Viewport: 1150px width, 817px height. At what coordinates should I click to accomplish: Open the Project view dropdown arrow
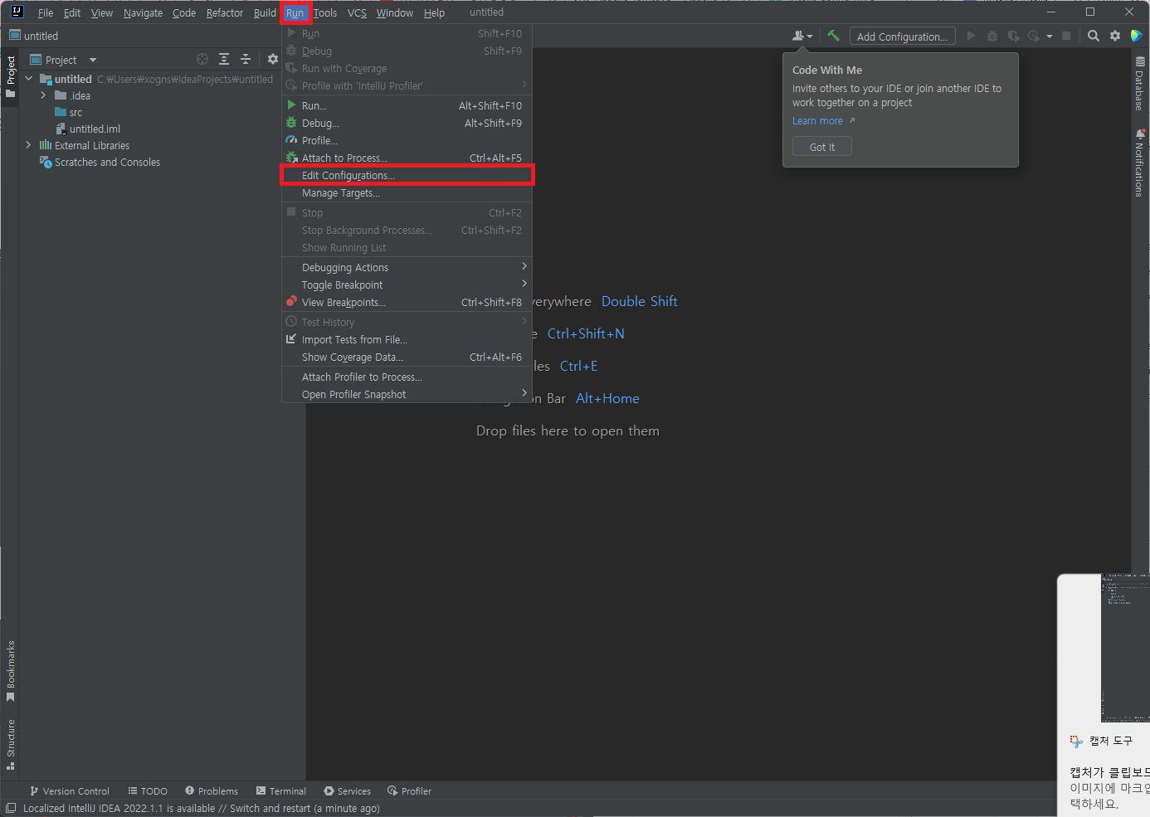[x=93, y=60]
